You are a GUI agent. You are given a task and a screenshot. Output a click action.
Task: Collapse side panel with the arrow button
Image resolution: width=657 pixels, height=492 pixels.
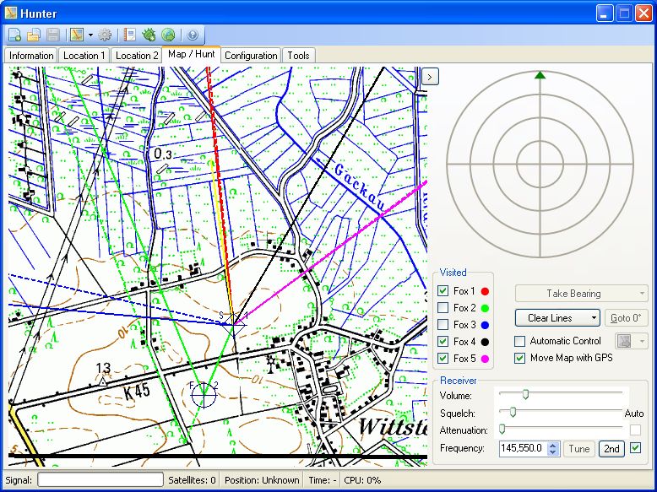click(x=430, y=77)
